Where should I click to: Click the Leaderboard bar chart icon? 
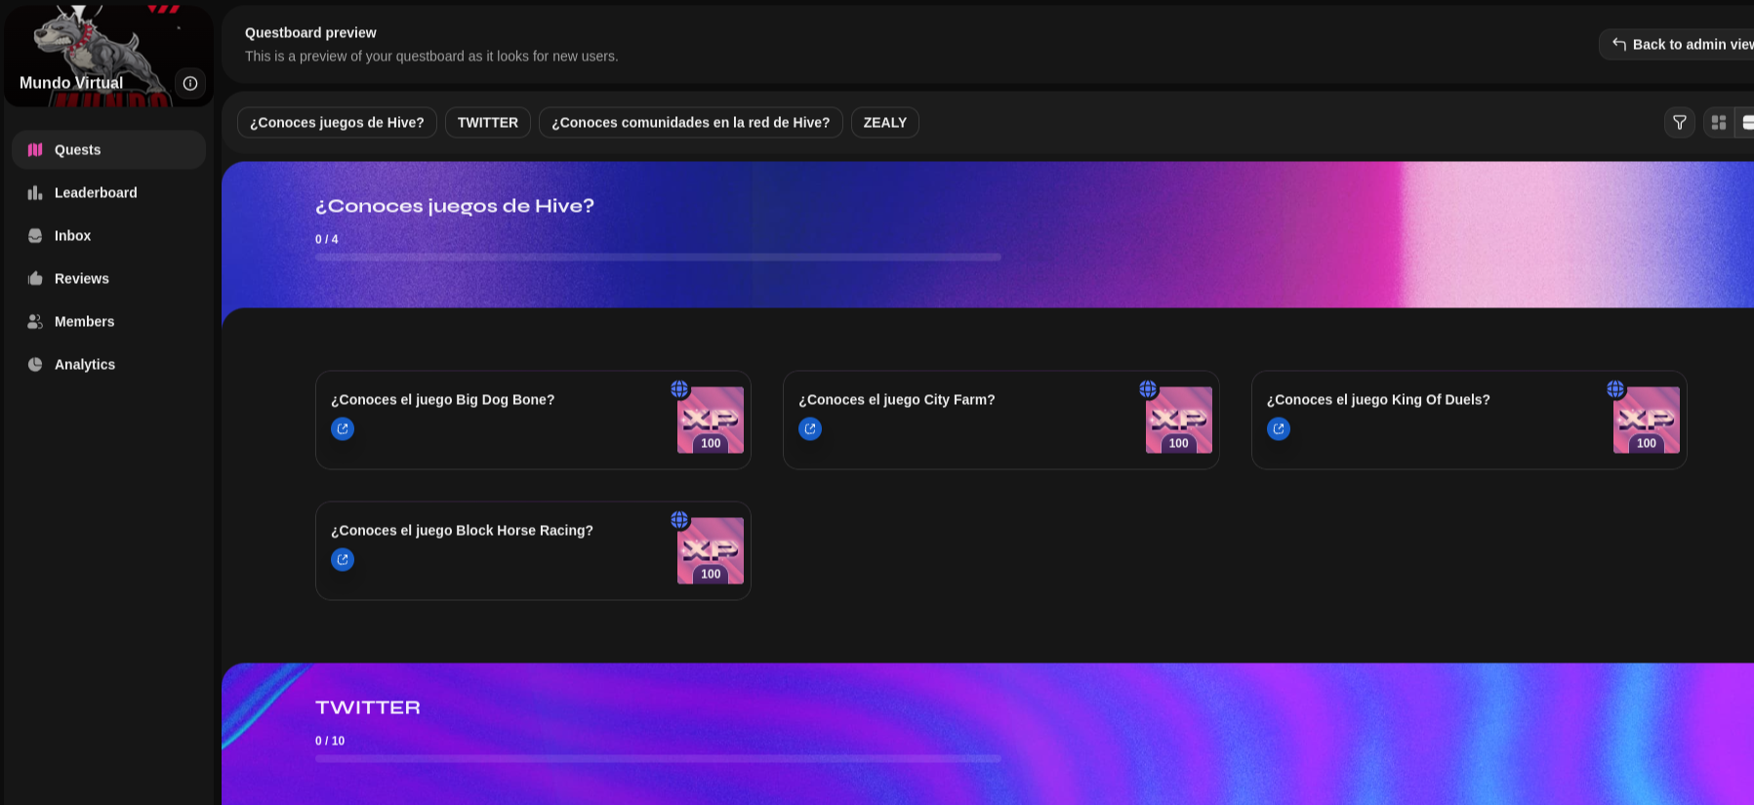coord(35,192)
